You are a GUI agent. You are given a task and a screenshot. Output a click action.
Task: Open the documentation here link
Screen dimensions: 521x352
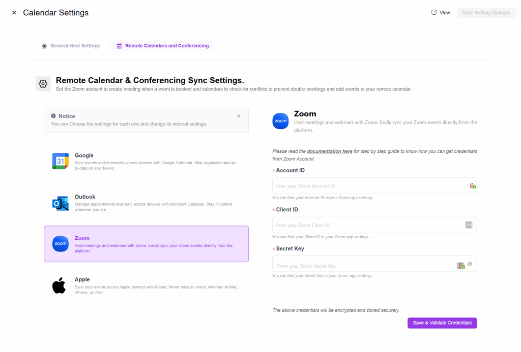pos(330,151)
